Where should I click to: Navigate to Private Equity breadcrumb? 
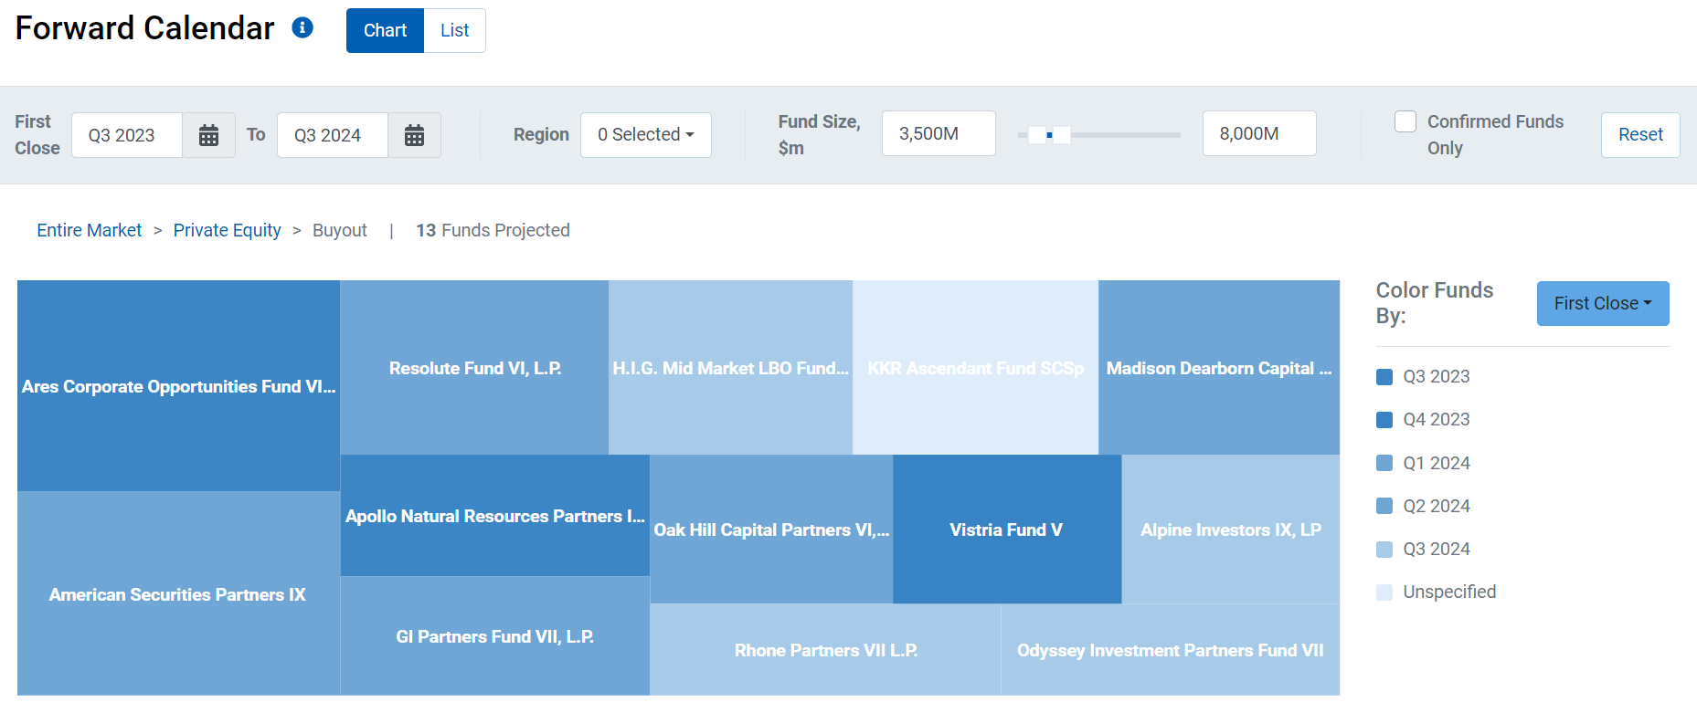[x=227, y=230]
